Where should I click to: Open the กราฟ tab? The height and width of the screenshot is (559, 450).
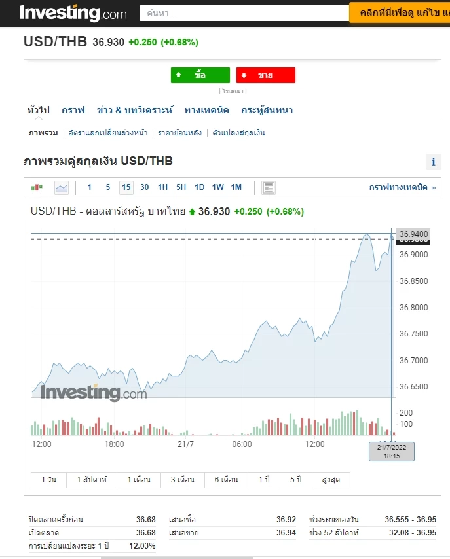click(73, 110)
